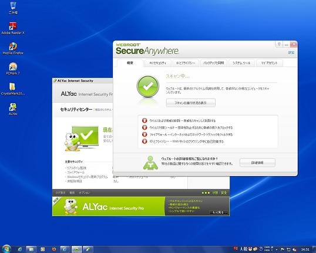Open Firefox from the taskbar
The width and height of the screenshot is (316, 253).
[54, 249]
